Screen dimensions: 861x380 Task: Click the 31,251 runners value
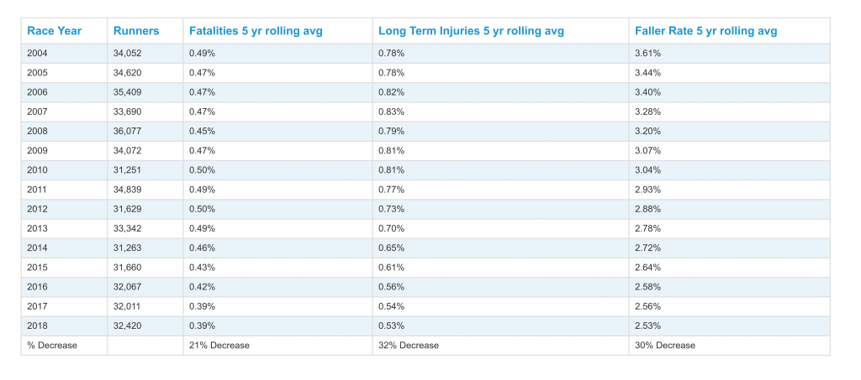(x=127, y=170)
